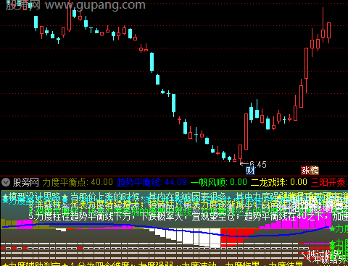The height and width of the screenshot is (266, 348).
Task: Click the 涨榜 badge icon
Action: [310, 171]
